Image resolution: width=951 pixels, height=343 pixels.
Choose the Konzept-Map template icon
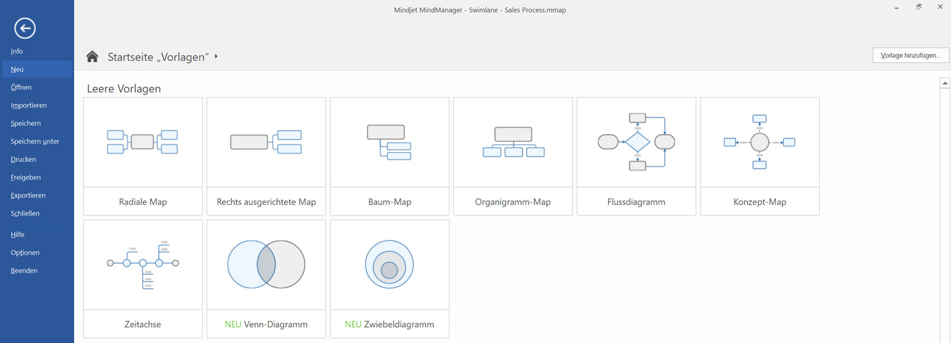(760, 142)
